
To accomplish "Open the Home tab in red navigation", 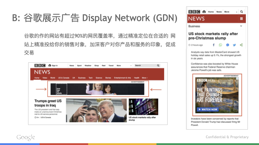I will coord(37,78).
